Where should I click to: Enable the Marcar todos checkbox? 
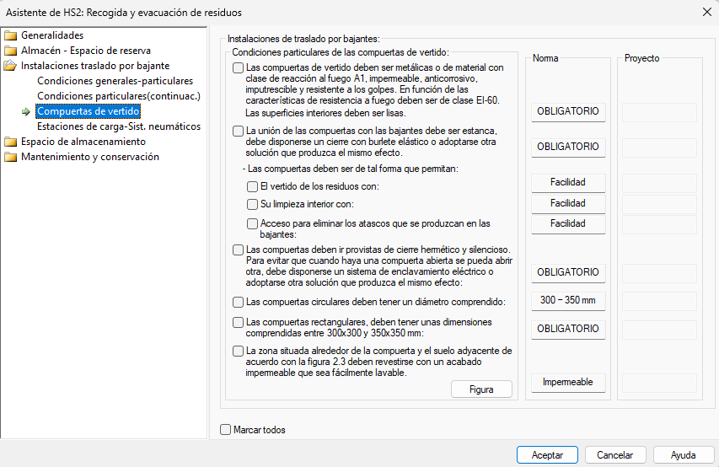(225, 429)
